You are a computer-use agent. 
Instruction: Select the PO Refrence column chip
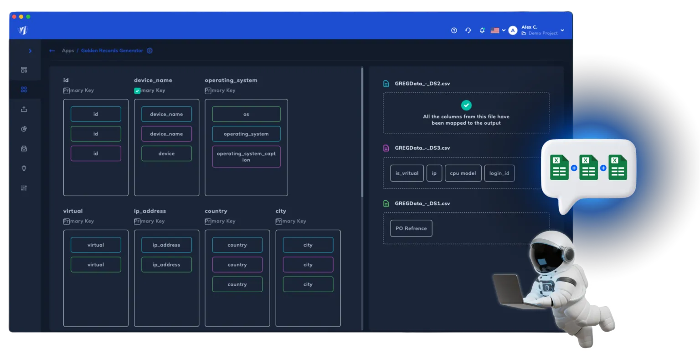[411, 228]
